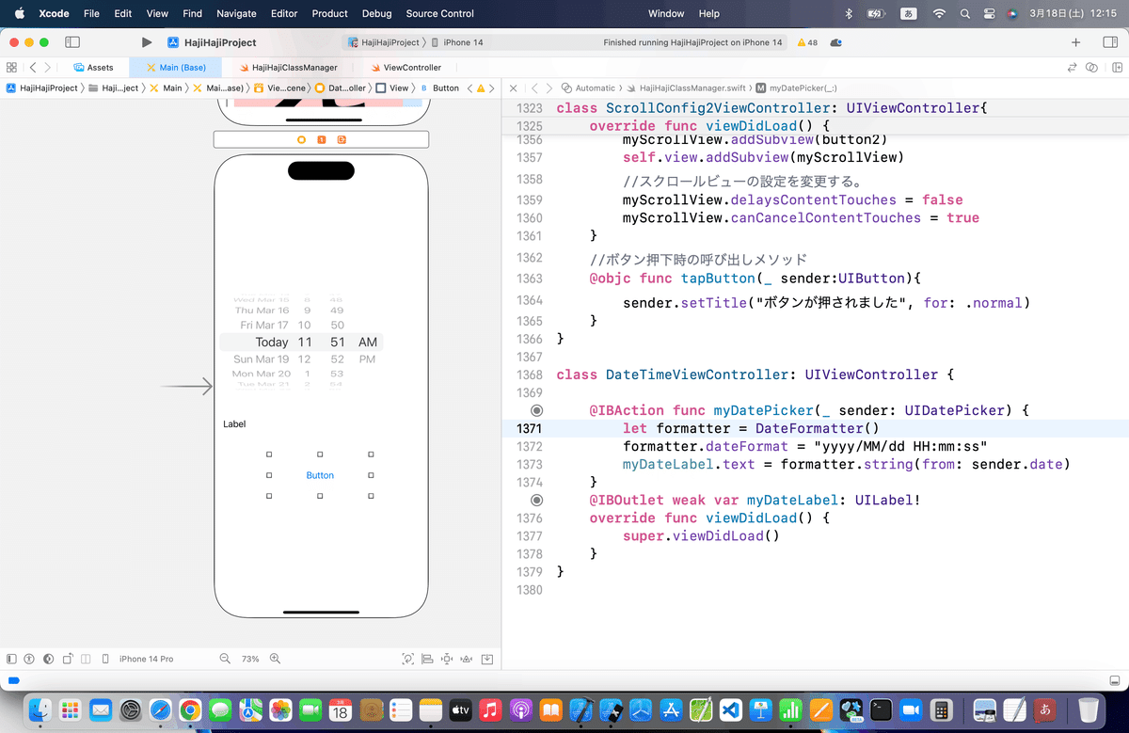Switch to the HajiHajiClassManager tab
This screenshot has width=1129, height=733.
(x=288, y=68)
